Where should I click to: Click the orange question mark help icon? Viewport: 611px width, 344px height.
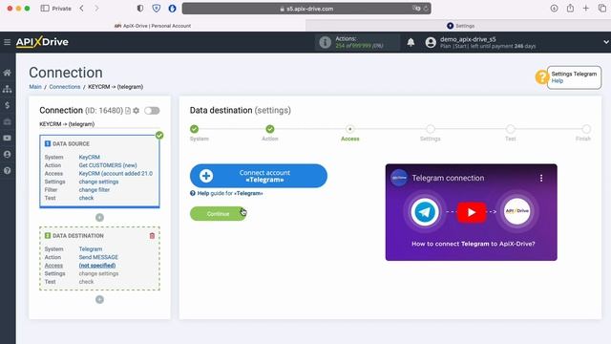point(541,77)
